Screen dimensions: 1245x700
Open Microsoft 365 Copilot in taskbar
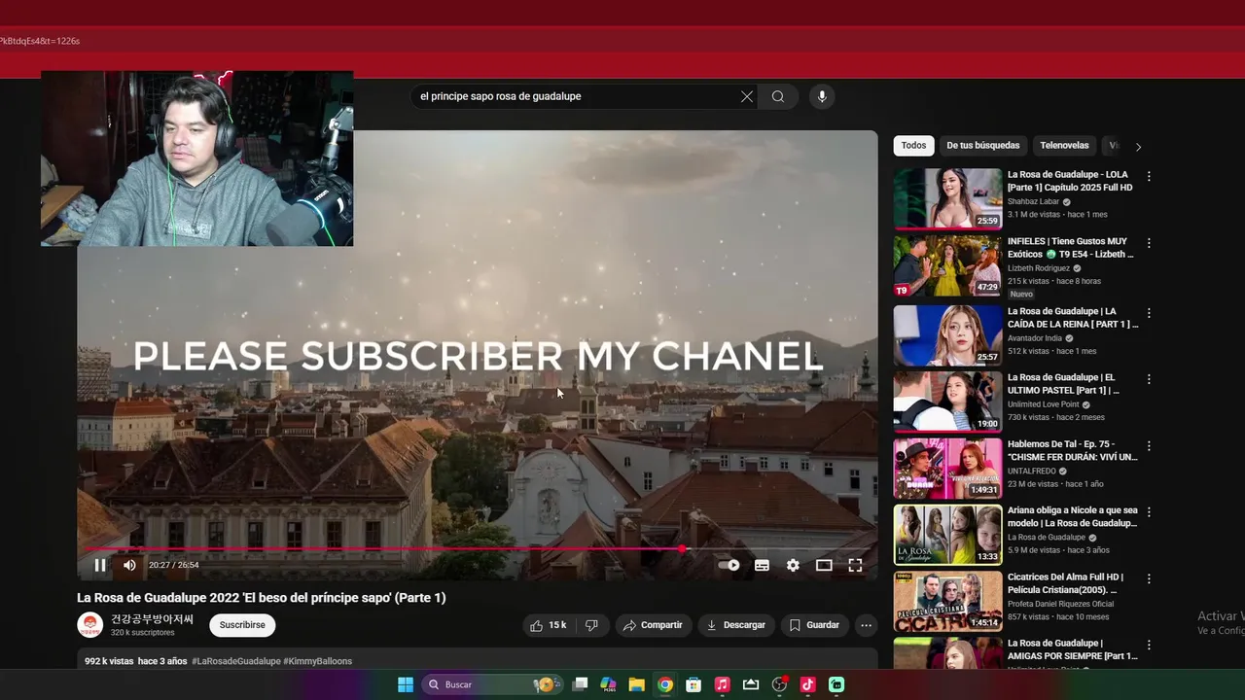[x=608, y=684]
